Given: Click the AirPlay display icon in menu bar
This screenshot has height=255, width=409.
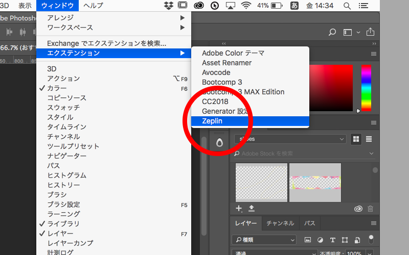Looking at the screenshot, I should click(x=231, y=6).
